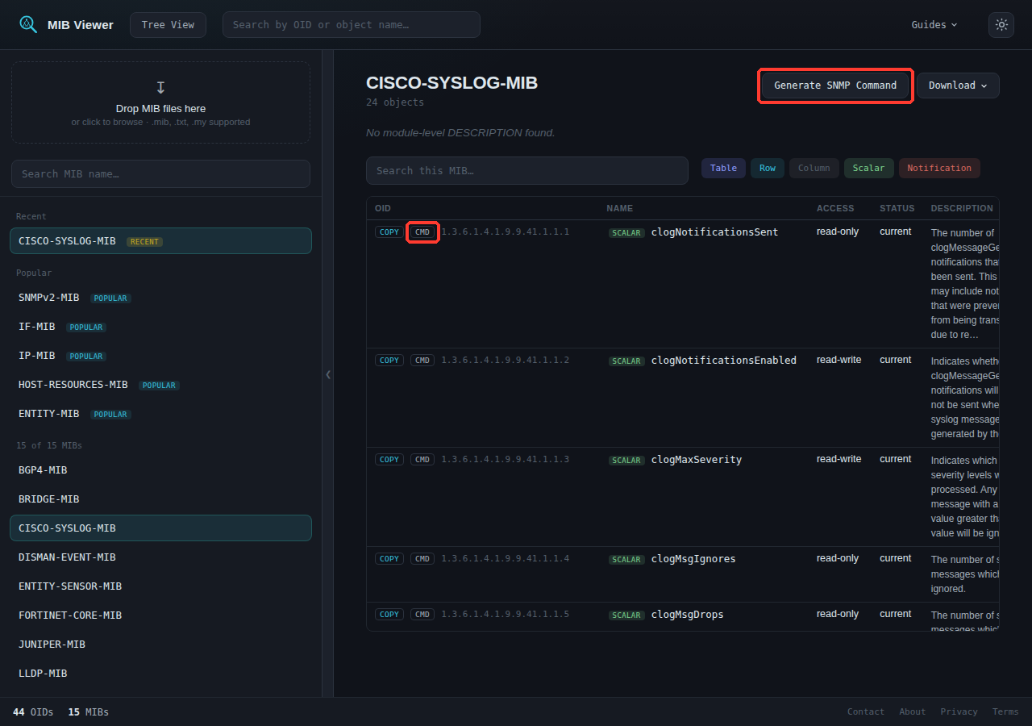Click CMD for clogNotificationsEnabled
This screenshot has width=1032, height=726.
[422, 361]
